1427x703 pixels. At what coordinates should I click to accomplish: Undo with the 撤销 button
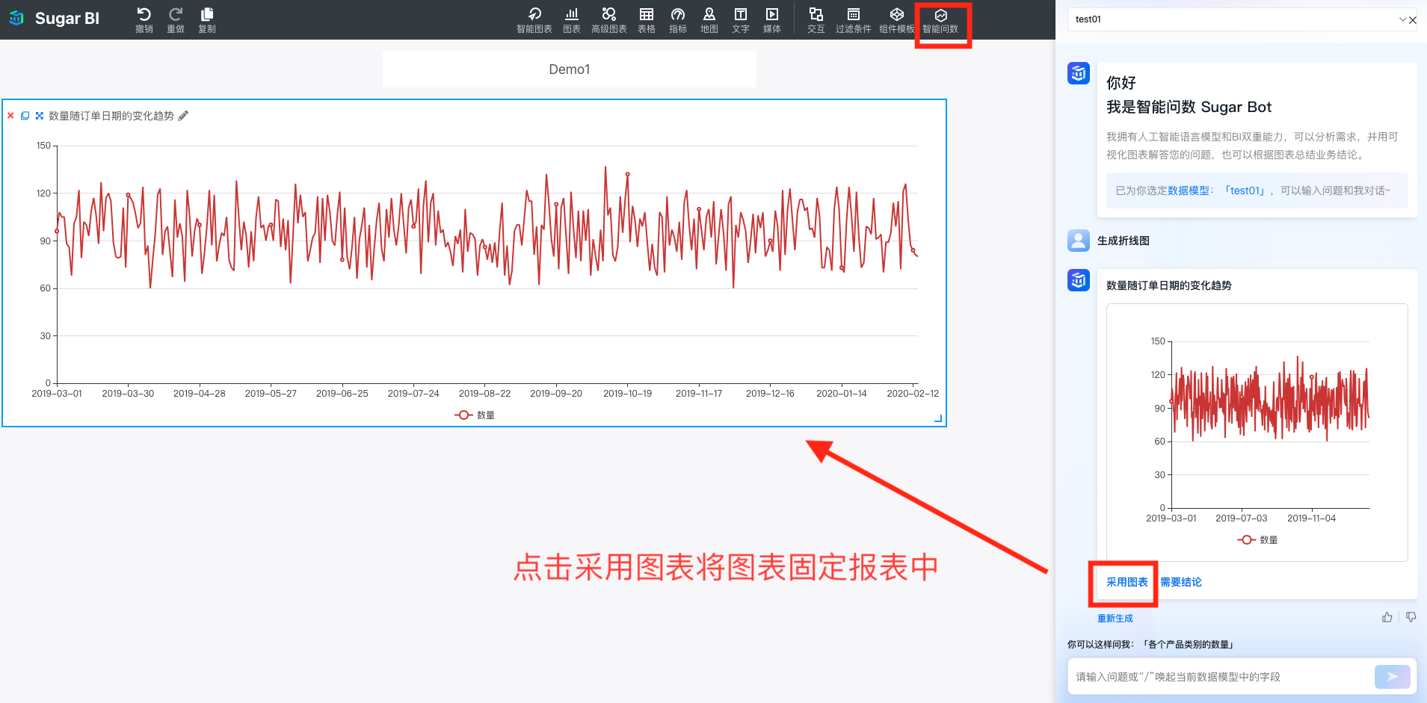coord(144,20)
